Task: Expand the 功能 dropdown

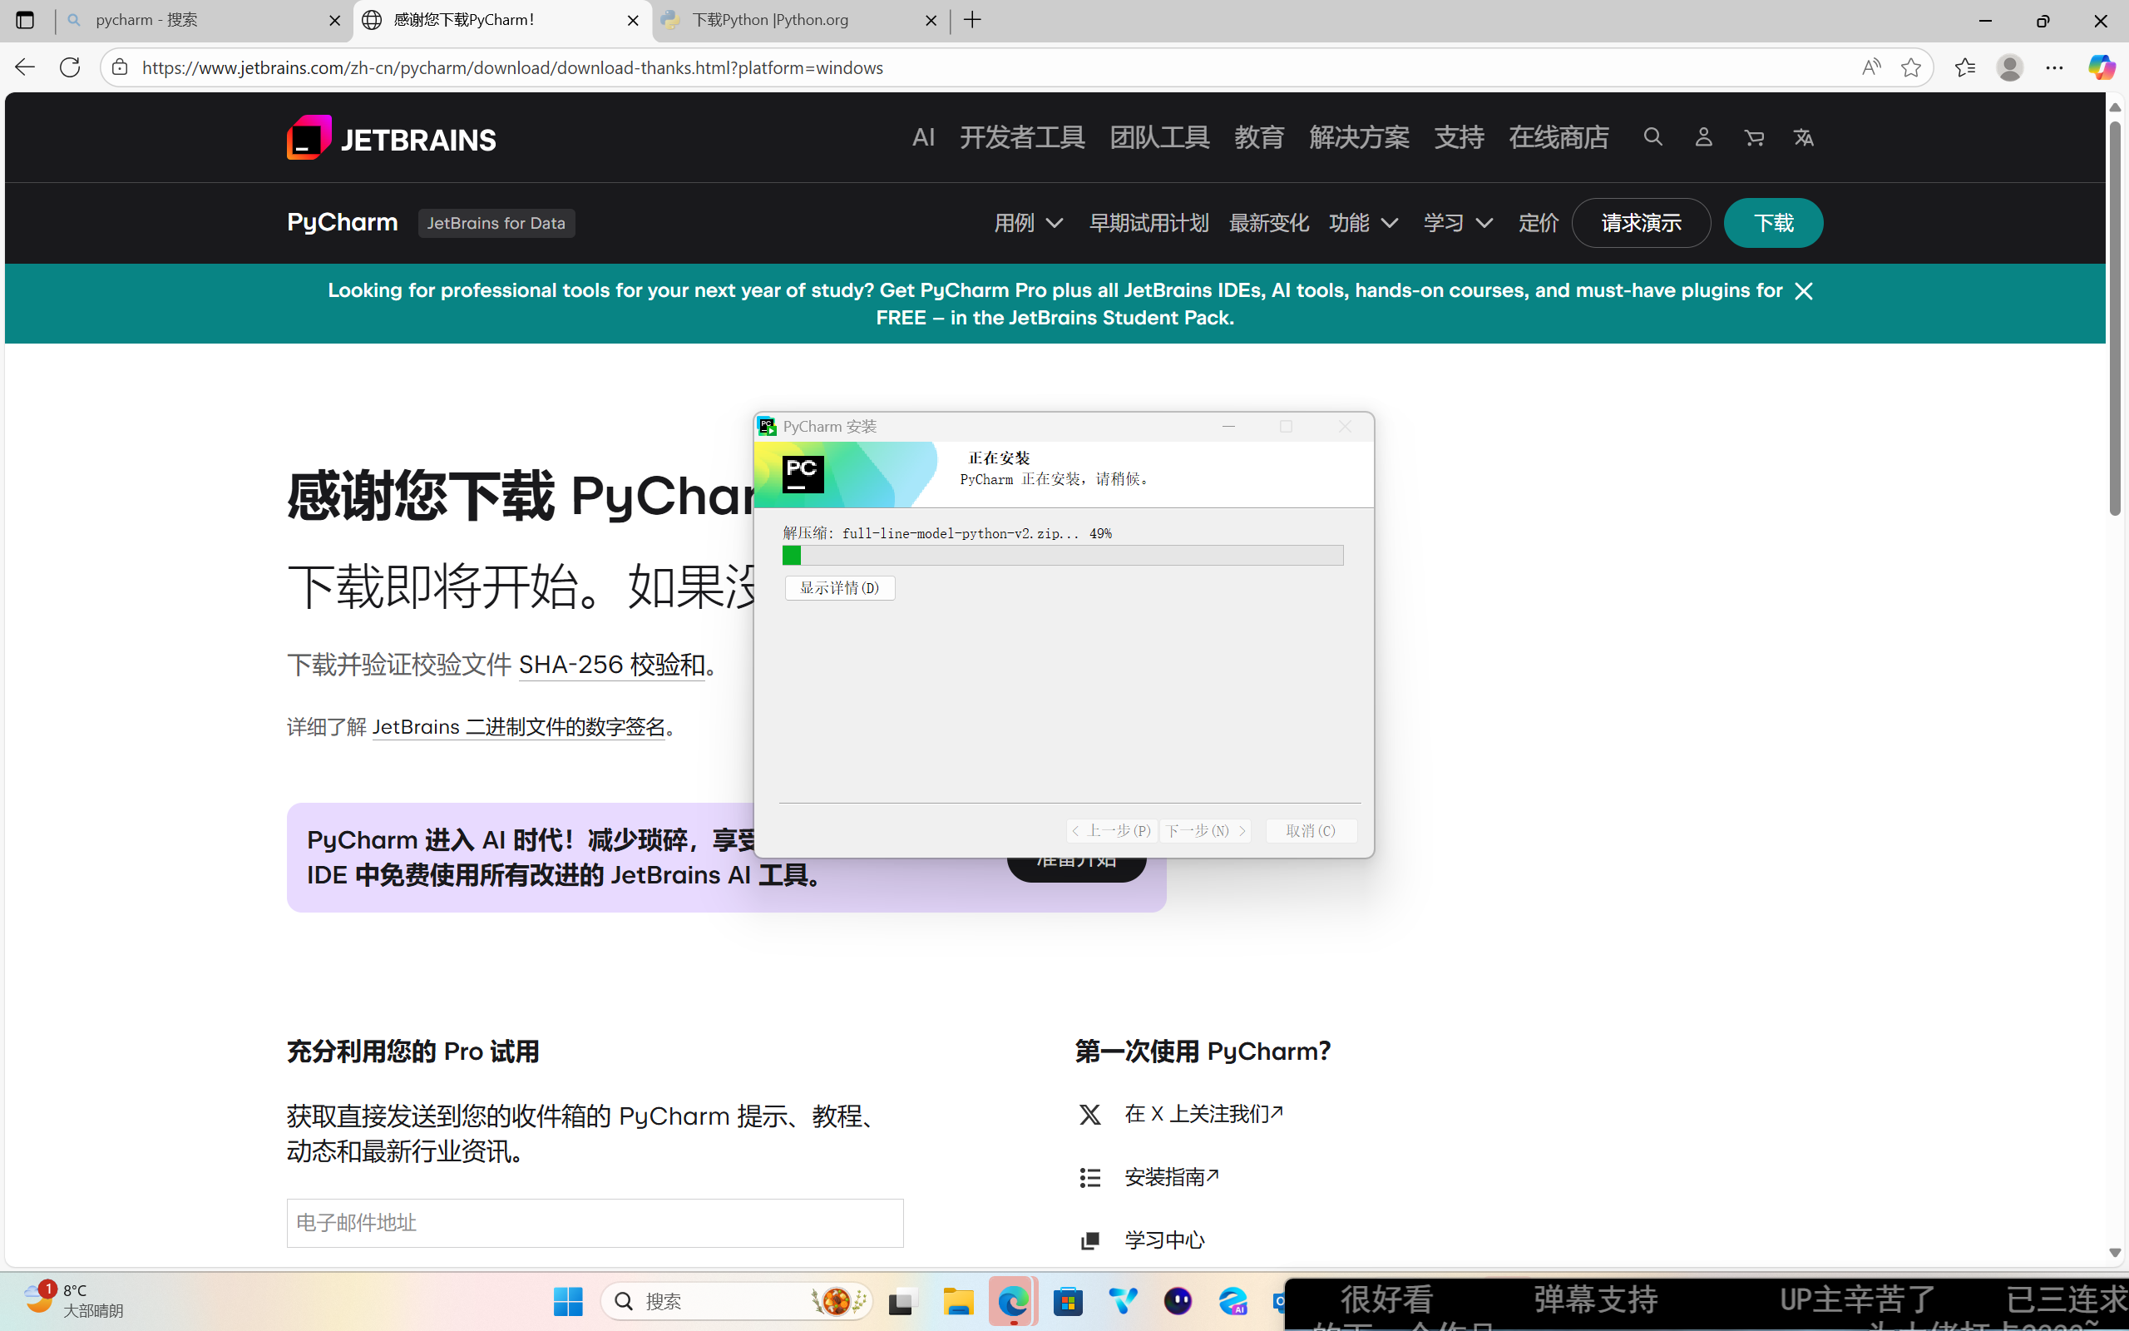Action: [1363, 223]
